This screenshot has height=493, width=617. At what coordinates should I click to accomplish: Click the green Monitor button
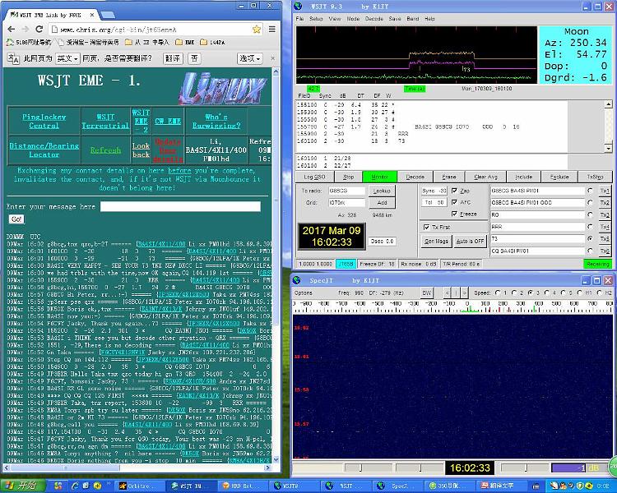pos(380,177)
